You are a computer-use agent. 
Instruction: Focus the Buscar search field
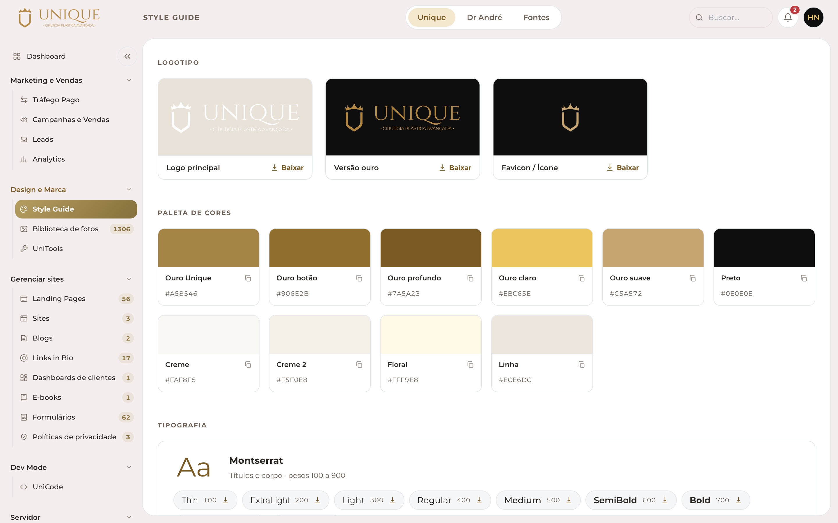(731, 17)
